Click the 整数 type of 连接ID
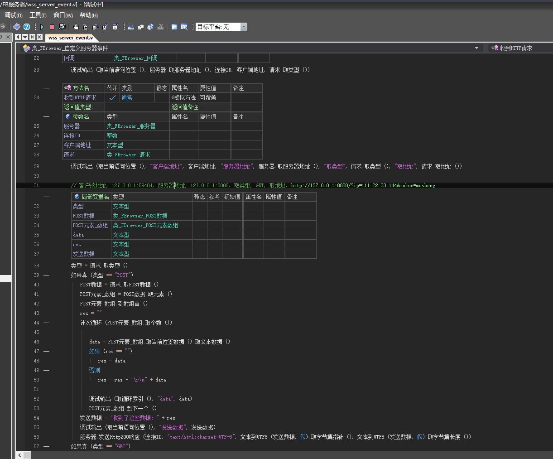The image size is (553, 459). pos(137,135)
